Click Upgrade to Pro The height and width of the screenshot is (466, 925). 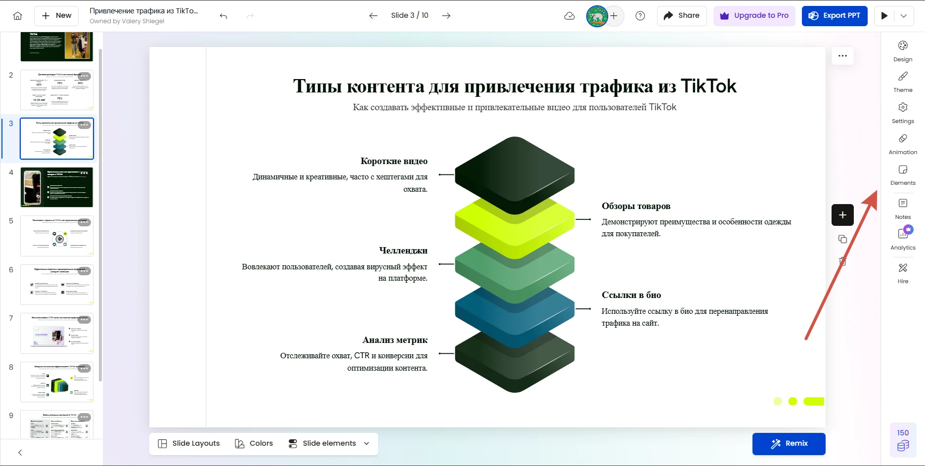(754, 16)
